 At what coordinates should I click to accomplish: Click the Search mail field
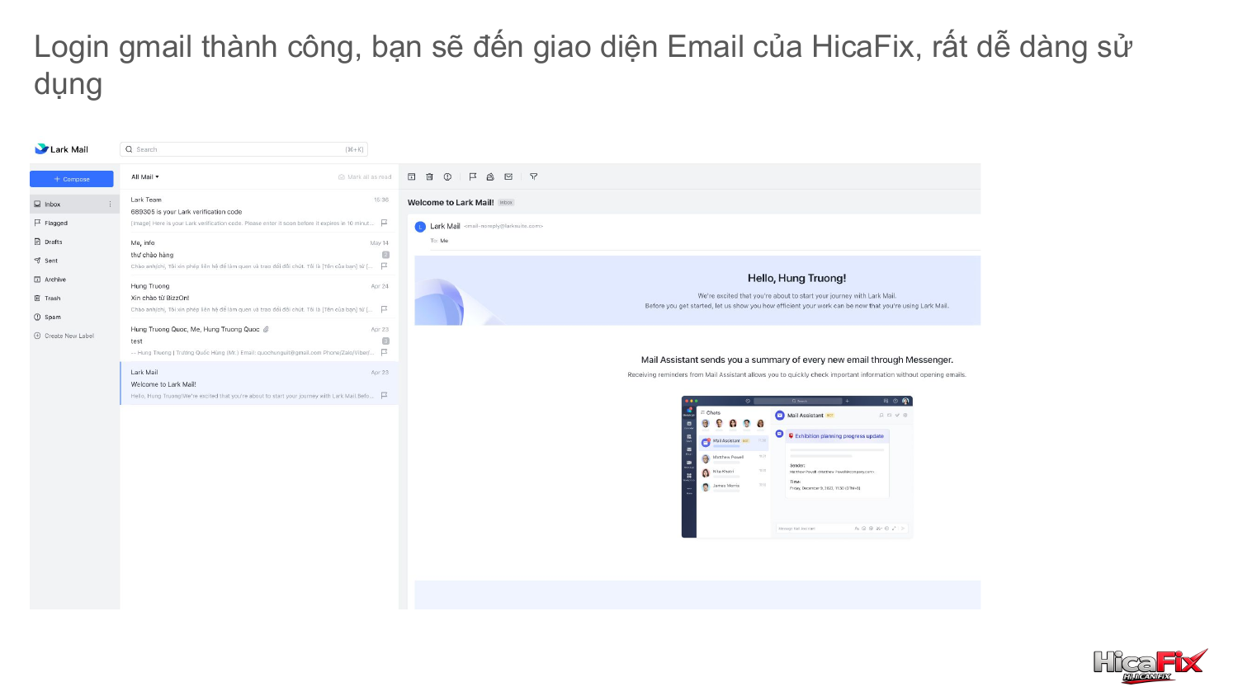(243, 149)
